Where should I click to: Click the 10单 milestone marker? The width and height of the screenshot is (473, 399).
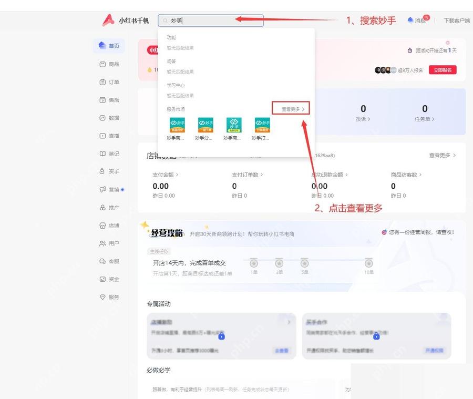(x=368, y=263)
